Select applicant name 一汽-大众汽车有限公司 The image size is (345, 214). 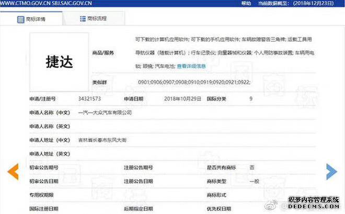pyautogui.click(x=105, y=112)
